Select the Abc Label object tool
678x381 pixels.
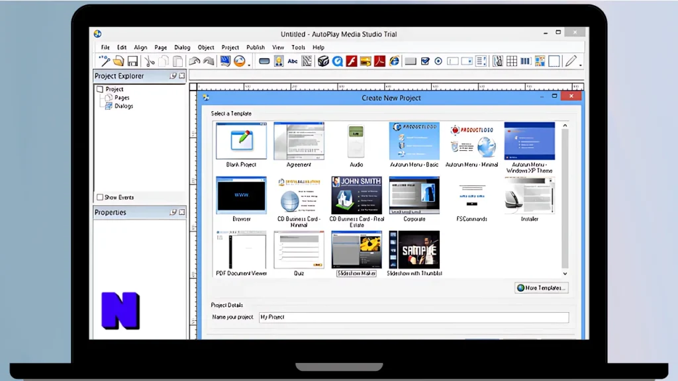point(293,62)
